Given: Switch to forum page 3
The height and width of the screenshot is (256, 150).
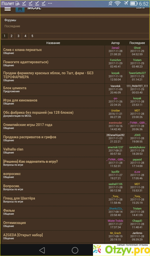Looking at the screenshot, I should [x=18, y=36].
